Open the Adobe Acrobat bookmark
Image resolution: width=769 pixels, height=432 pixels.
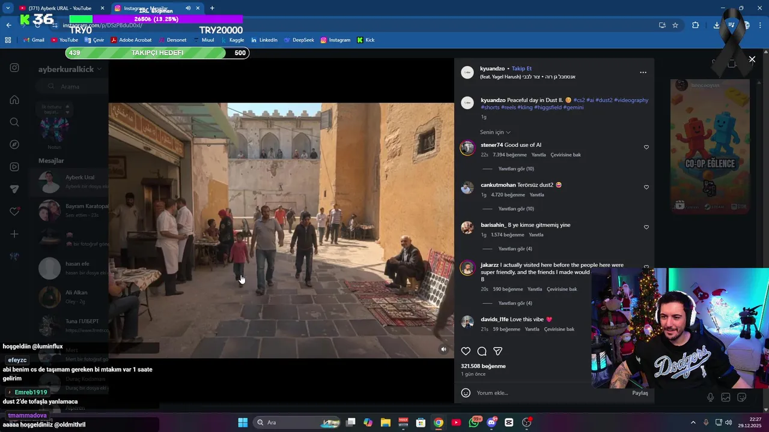click(x=130, y=40)
